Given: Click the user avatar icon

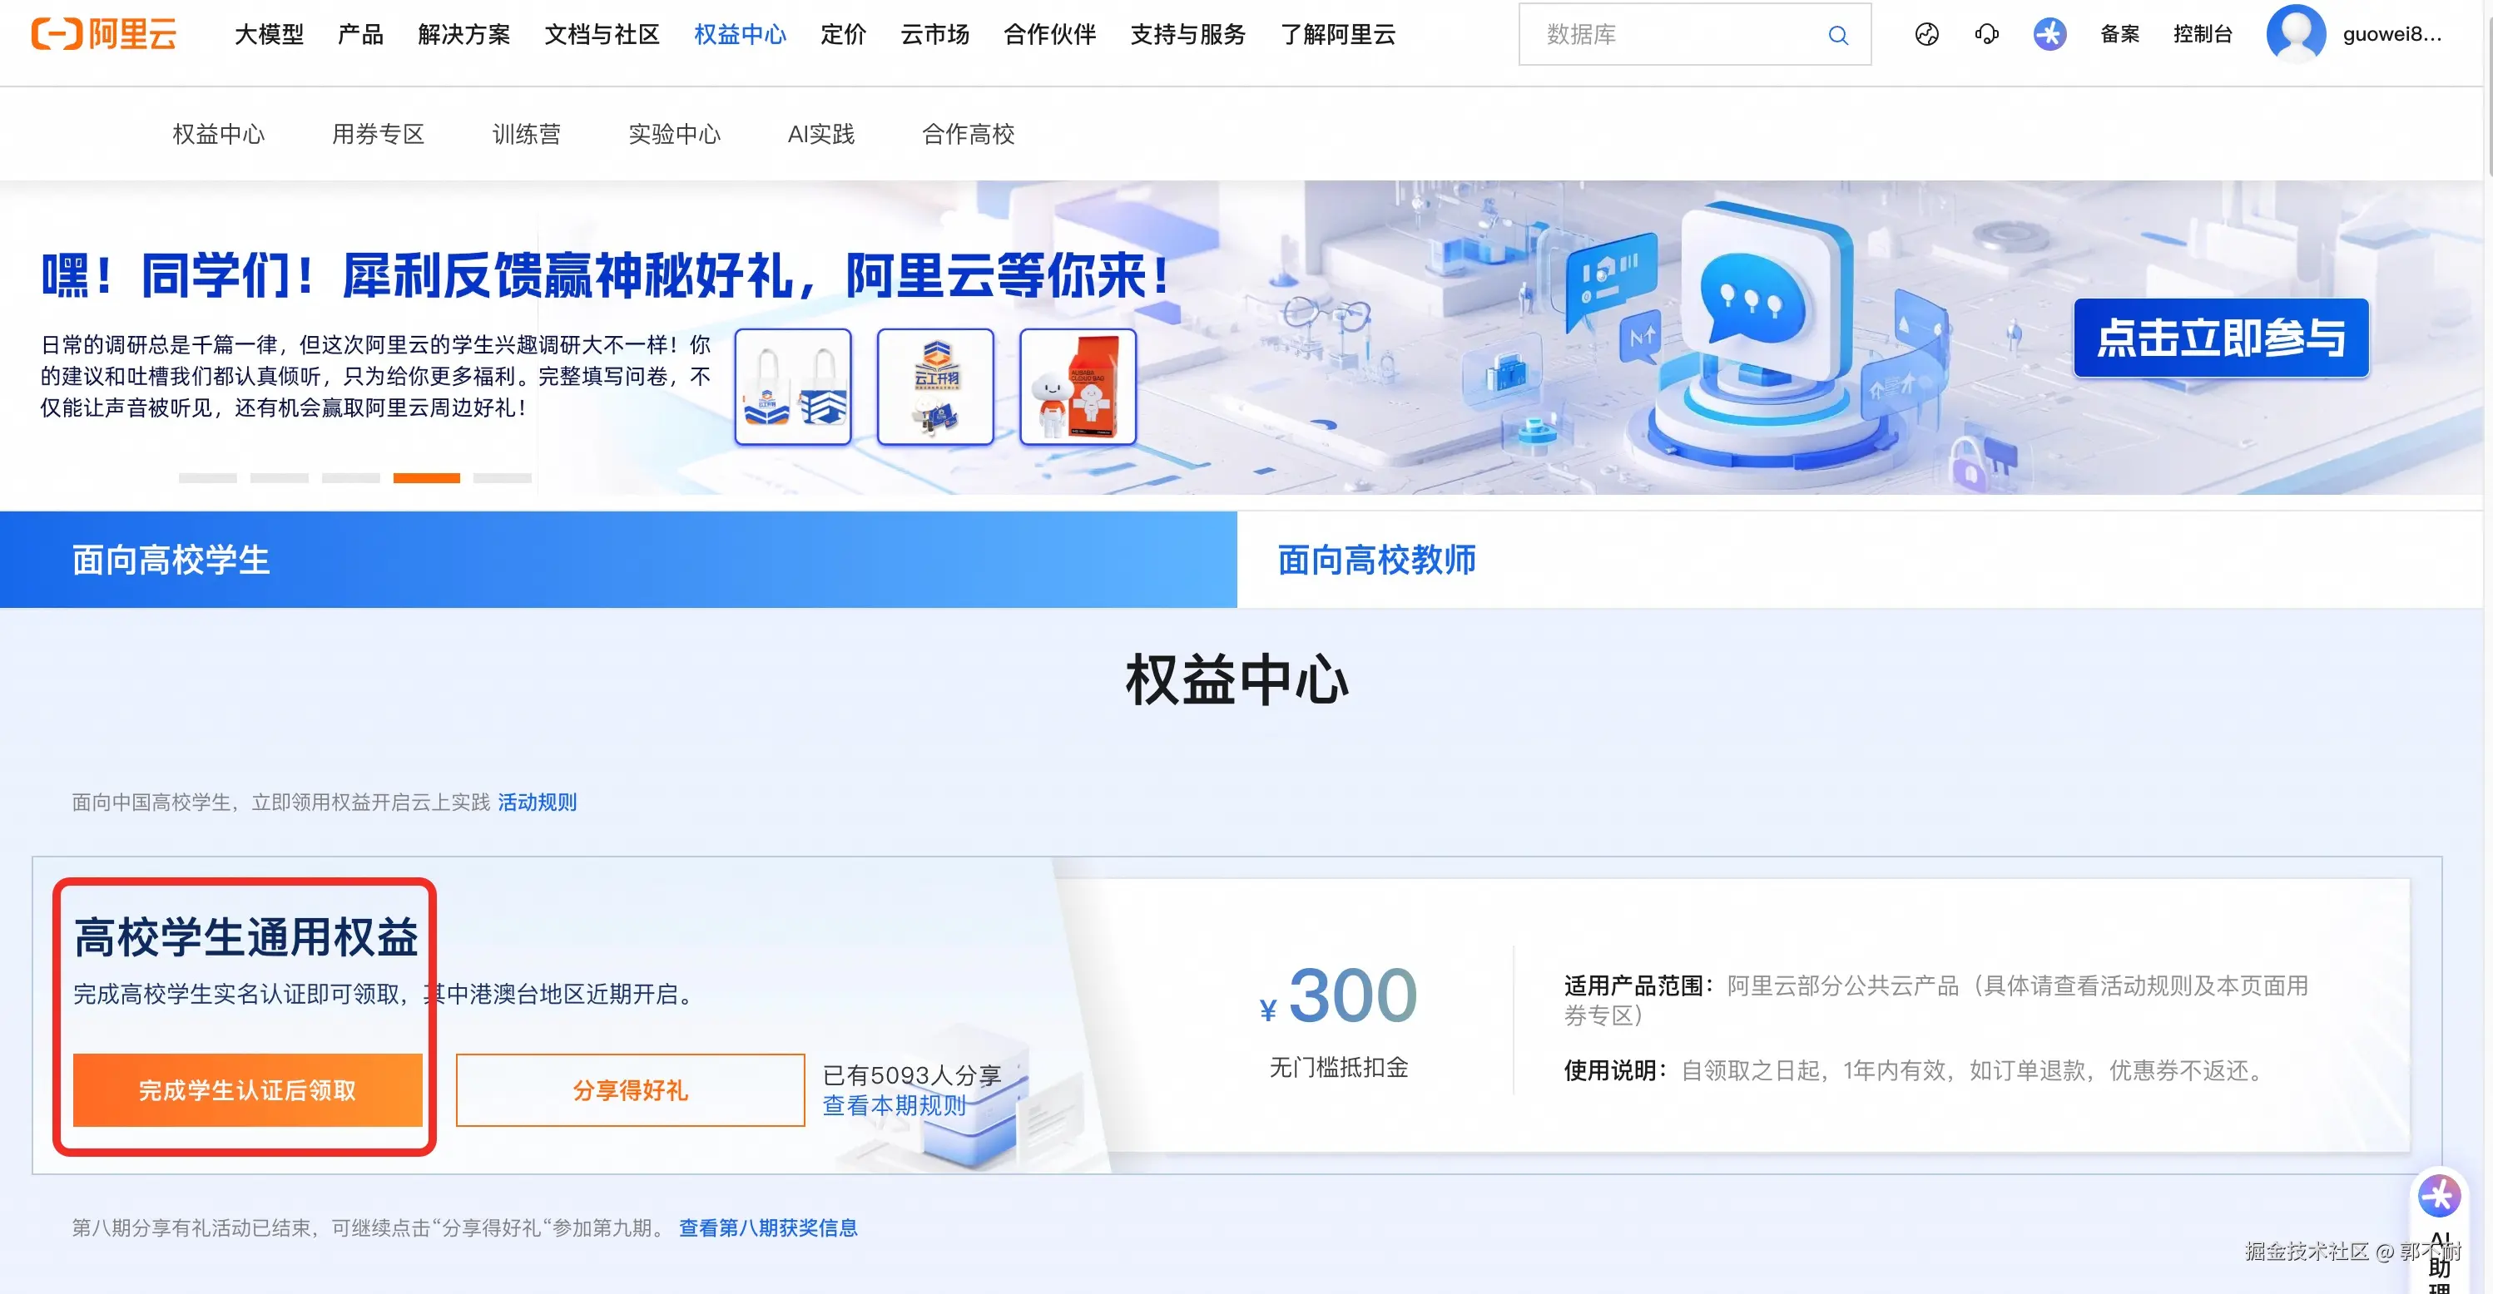Looking at the screenshot, I should [2295, 34].
